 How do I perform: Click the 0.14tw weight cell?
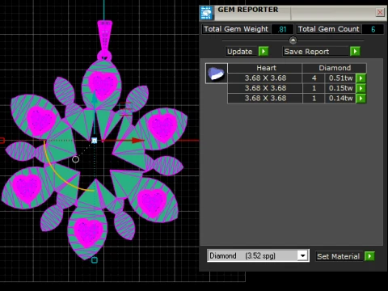[340, 99]
